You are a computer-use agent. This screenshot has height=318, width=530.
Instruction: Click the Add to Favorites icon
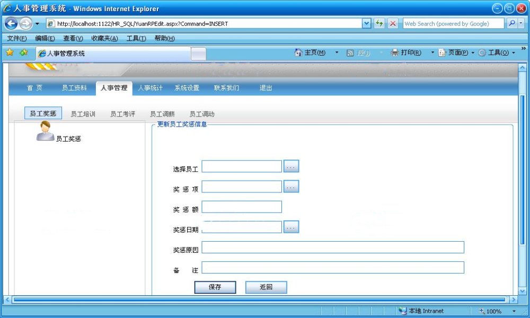point(23,52)
